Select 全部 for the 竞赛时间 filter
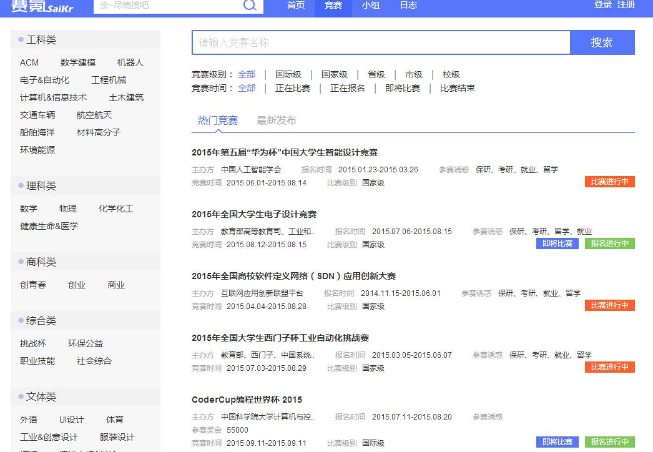The image size is (653, 452). click(x=247, y=88)
